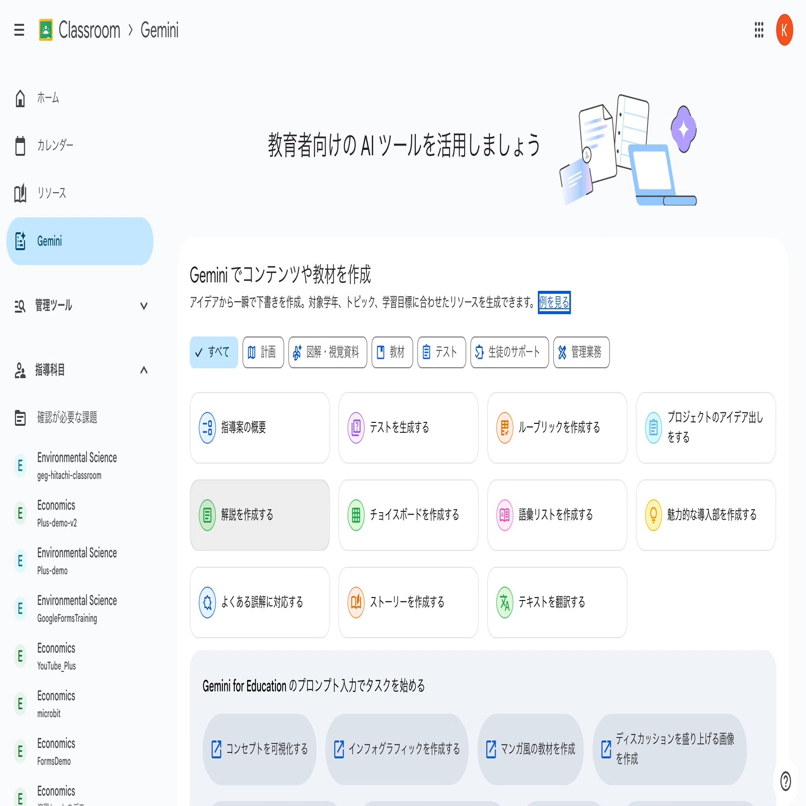This screenshot has width=806, height=806.
Task: Collapse the 指導科目 section chevron
Action: 144,370
